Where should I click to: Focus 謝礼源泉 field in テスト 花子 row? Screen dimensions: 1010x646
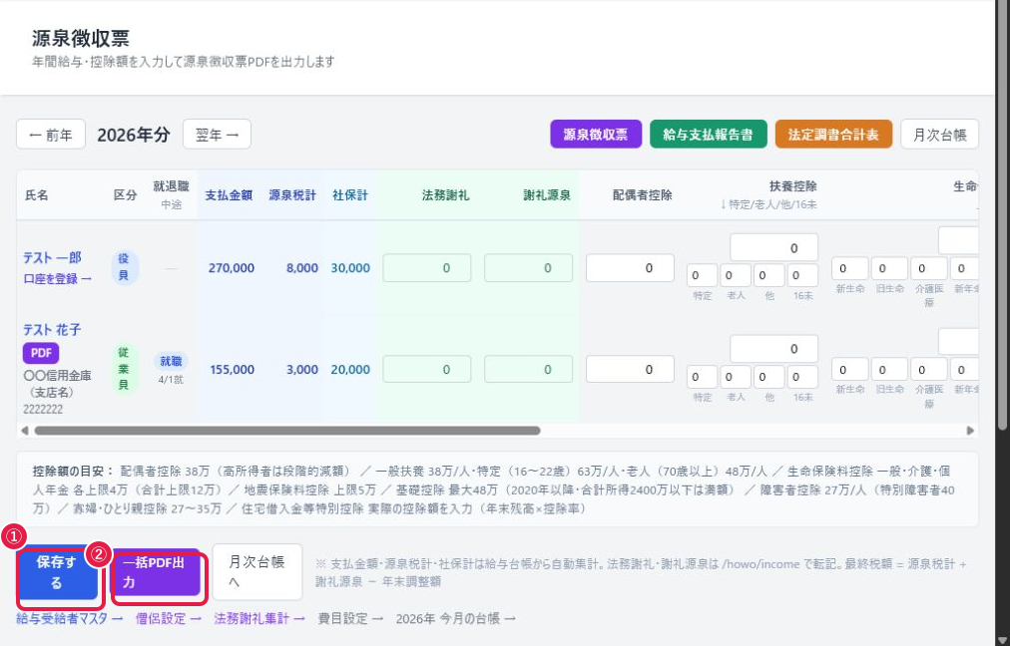tap(528, 369)
